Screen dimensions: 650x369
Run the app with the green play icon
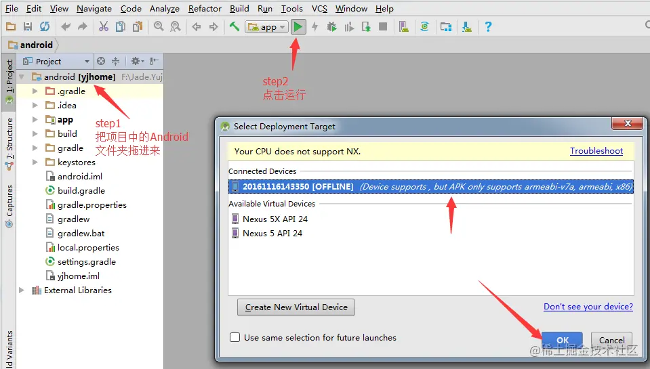point(298,27)
